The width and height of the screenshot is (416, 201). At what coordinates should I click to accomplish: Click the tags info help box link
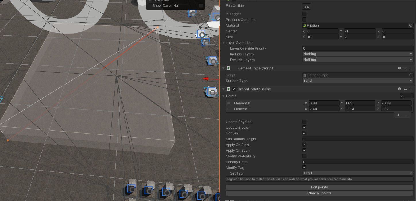tap(319, 179)
